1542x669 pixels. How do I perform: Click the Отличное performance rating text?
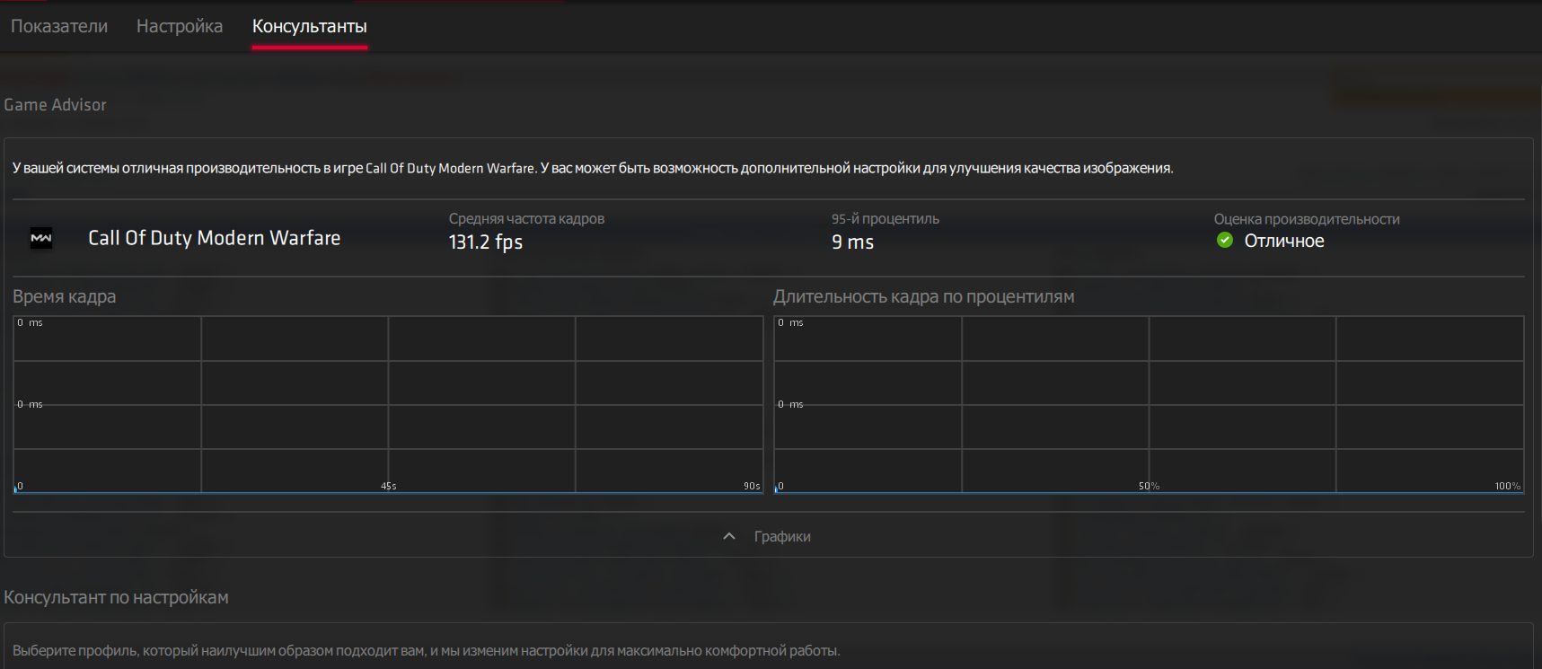pyautogui.click(x=1284, y=241)
